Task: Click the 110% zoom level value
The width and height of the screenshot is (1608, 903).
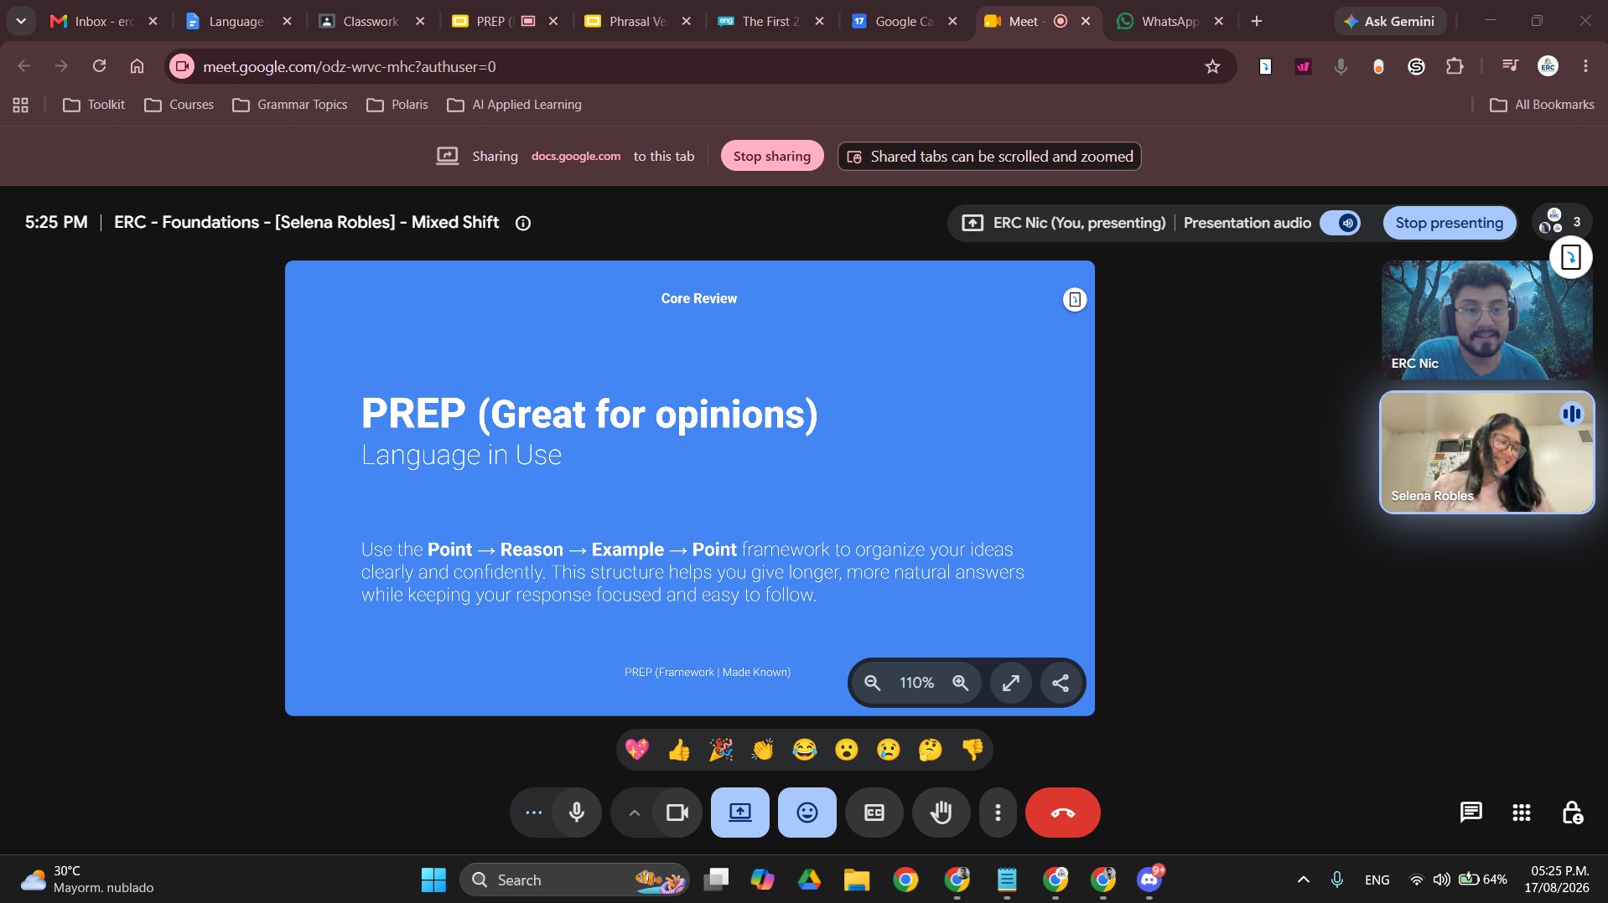Action: click(x=916, y=683)
